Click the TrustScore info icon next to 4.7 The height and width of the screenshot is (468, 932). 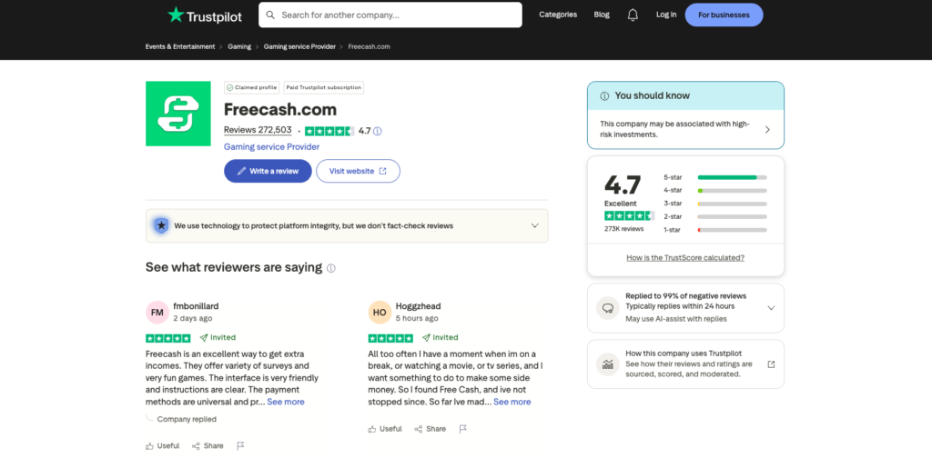pyautogui.click(x=378, y=131)
